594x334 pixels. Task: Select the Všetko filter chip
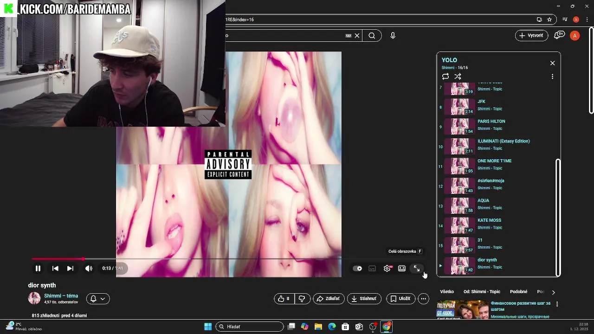447,292
